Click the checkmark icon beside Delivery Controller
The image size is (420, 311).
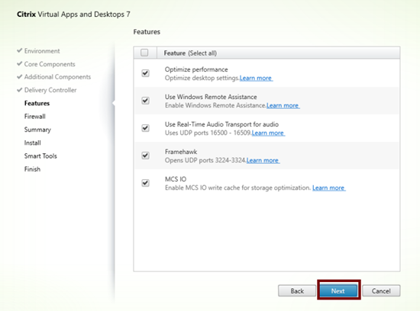point(19,90)
